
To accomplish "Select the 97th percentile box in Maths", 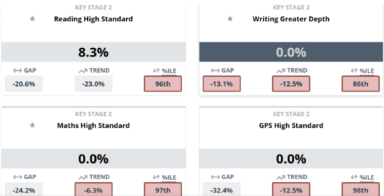I will pyautogui.click(x=163, y=190).
